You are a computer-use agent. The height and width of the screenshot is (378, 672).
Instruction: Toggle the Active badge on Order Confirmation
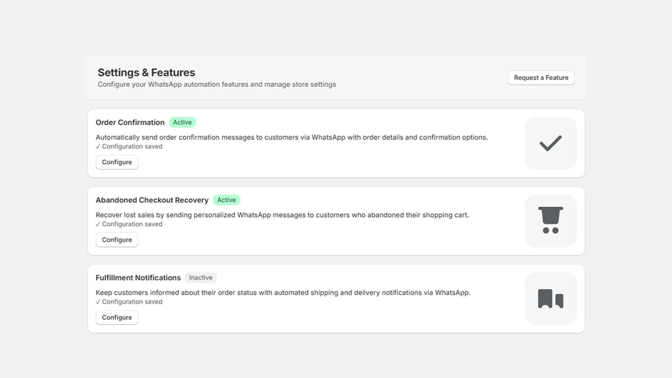point(182,122)
